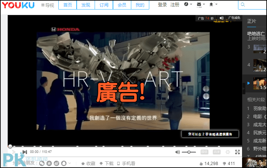
Task: Click the 收藏 favorite button
Action: coord(88,164)
